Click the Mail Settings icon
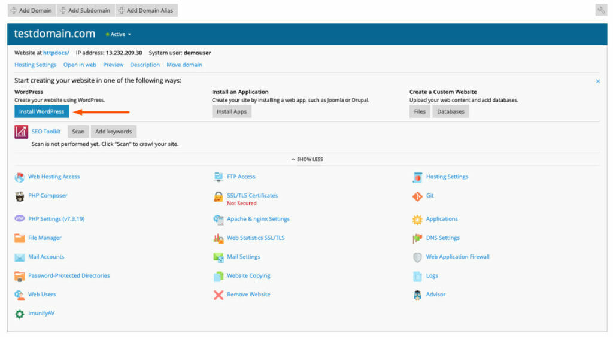The width and height of the screenshot is (613, 337). (x=219, y=257)
